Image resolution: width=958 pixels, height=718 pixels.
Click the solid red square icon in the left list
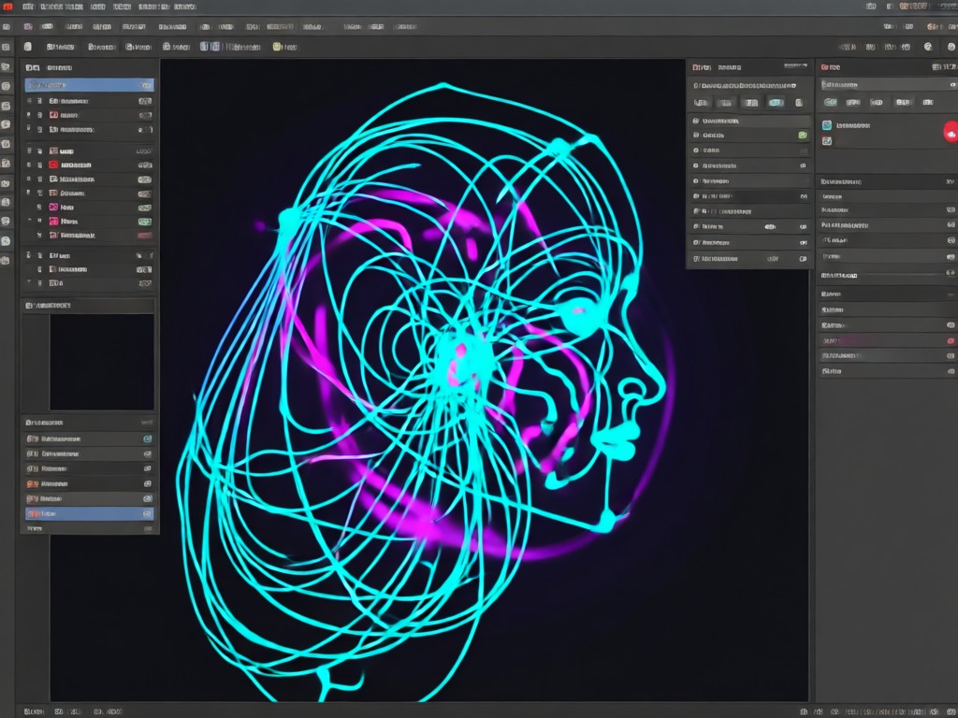[x=53, y=165]
